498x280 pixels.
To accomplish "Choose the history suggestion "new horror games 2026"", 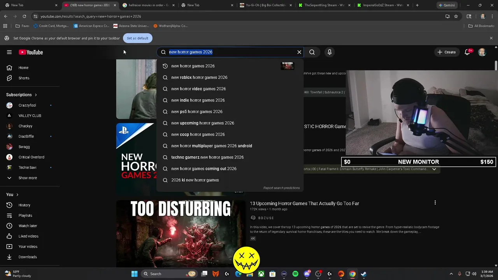I will point(230,66).
